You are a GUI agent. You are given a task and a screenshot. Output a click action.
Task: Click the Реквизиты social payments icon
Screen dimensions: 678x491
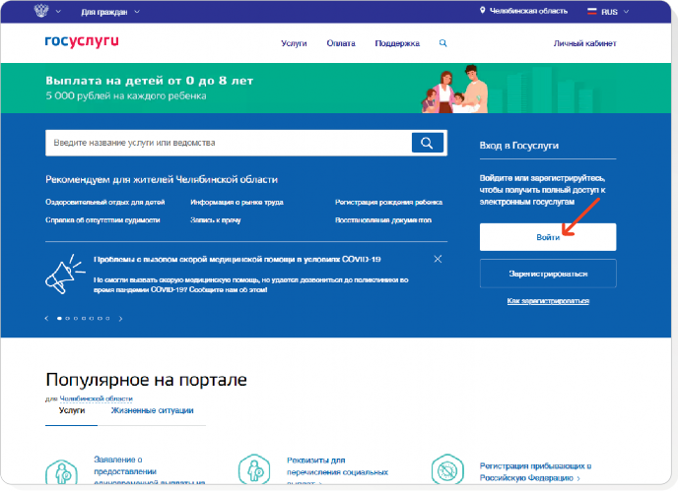pos(254,469)
